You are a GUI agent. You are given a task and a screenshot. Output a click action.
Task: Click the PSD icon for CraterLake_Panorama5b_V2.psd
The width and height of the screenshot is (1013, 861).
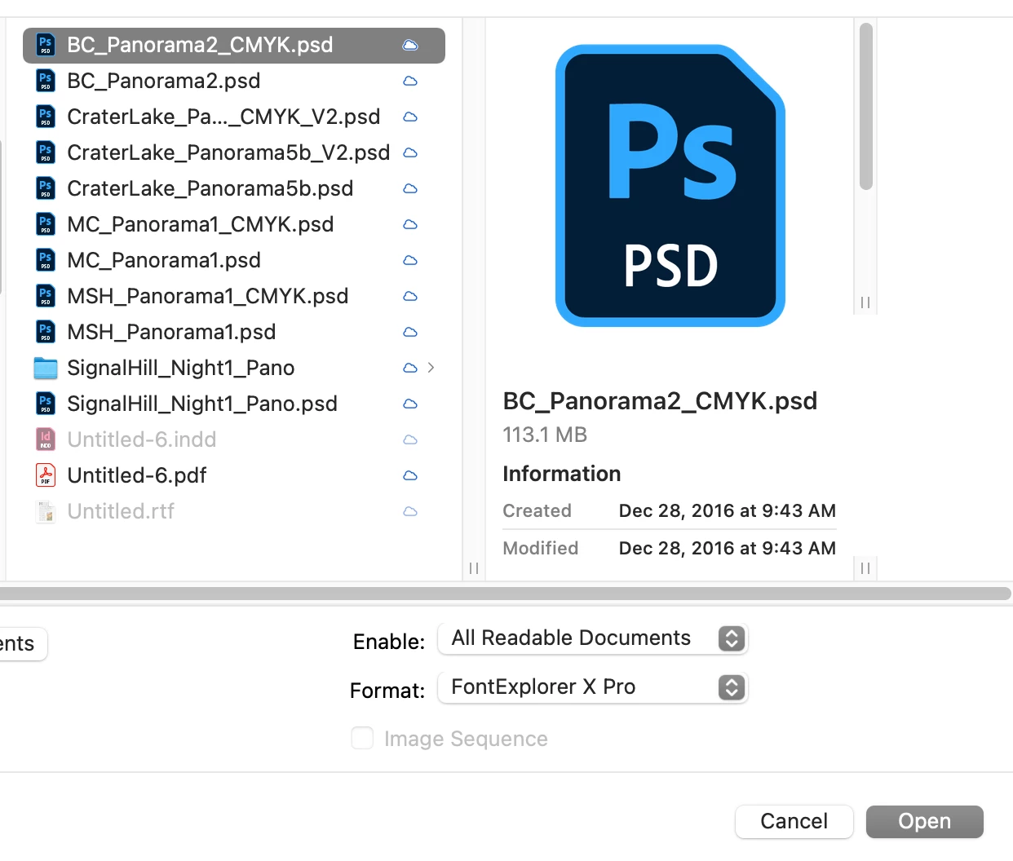pyautogui.click(x=46, y=152)
